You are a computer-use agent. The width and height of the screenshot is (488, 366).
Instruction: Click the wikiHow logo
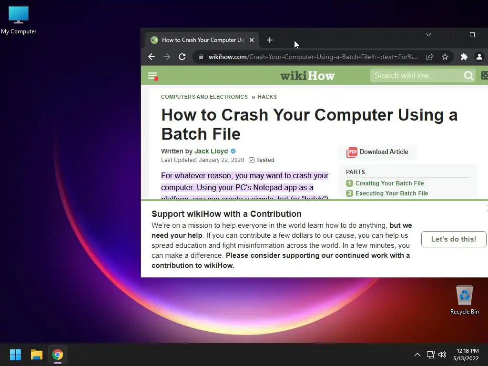point(307,76)
